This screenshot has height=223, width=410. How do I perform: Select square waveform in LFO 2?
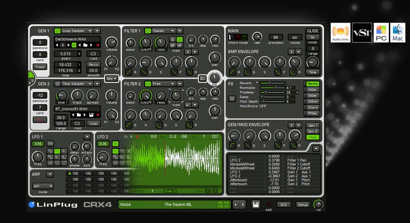[115, 157]
